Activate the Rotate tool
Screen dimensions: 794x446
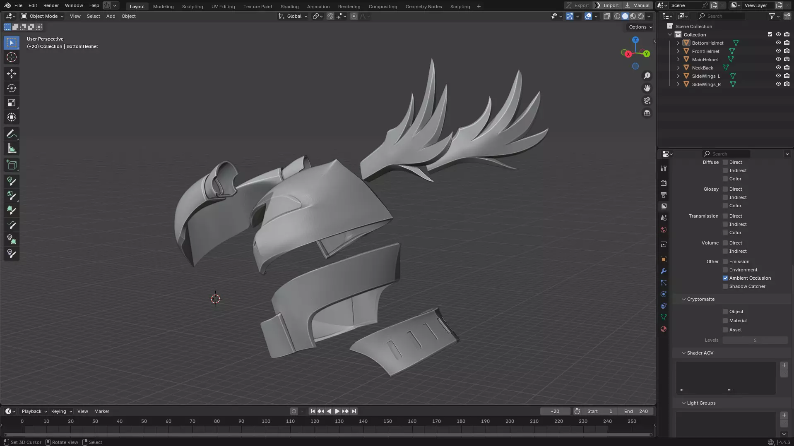(x=12, y=88)
